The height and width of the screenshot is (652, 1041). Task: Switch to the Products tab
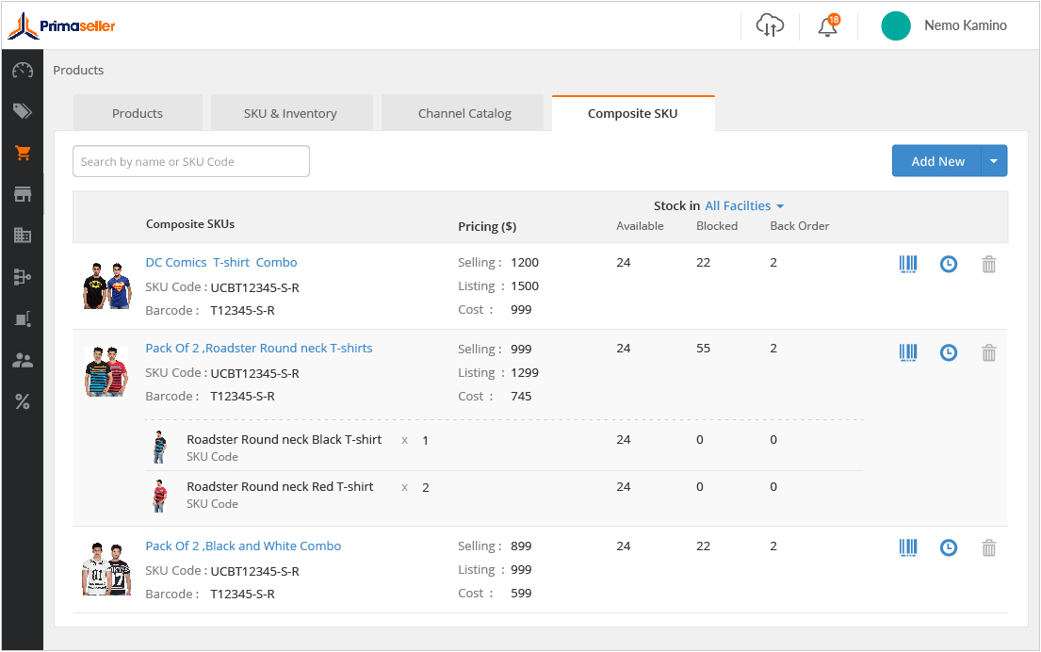pos(138,114)
